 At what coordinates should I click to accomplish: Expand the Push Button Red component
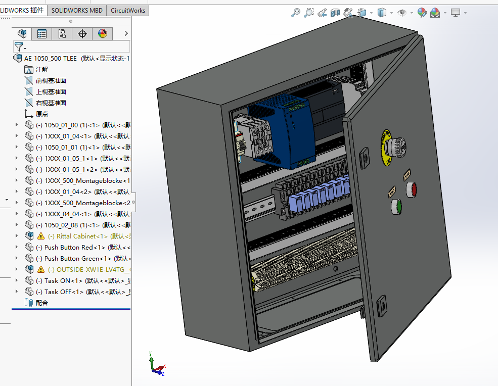tap(17, 247)
